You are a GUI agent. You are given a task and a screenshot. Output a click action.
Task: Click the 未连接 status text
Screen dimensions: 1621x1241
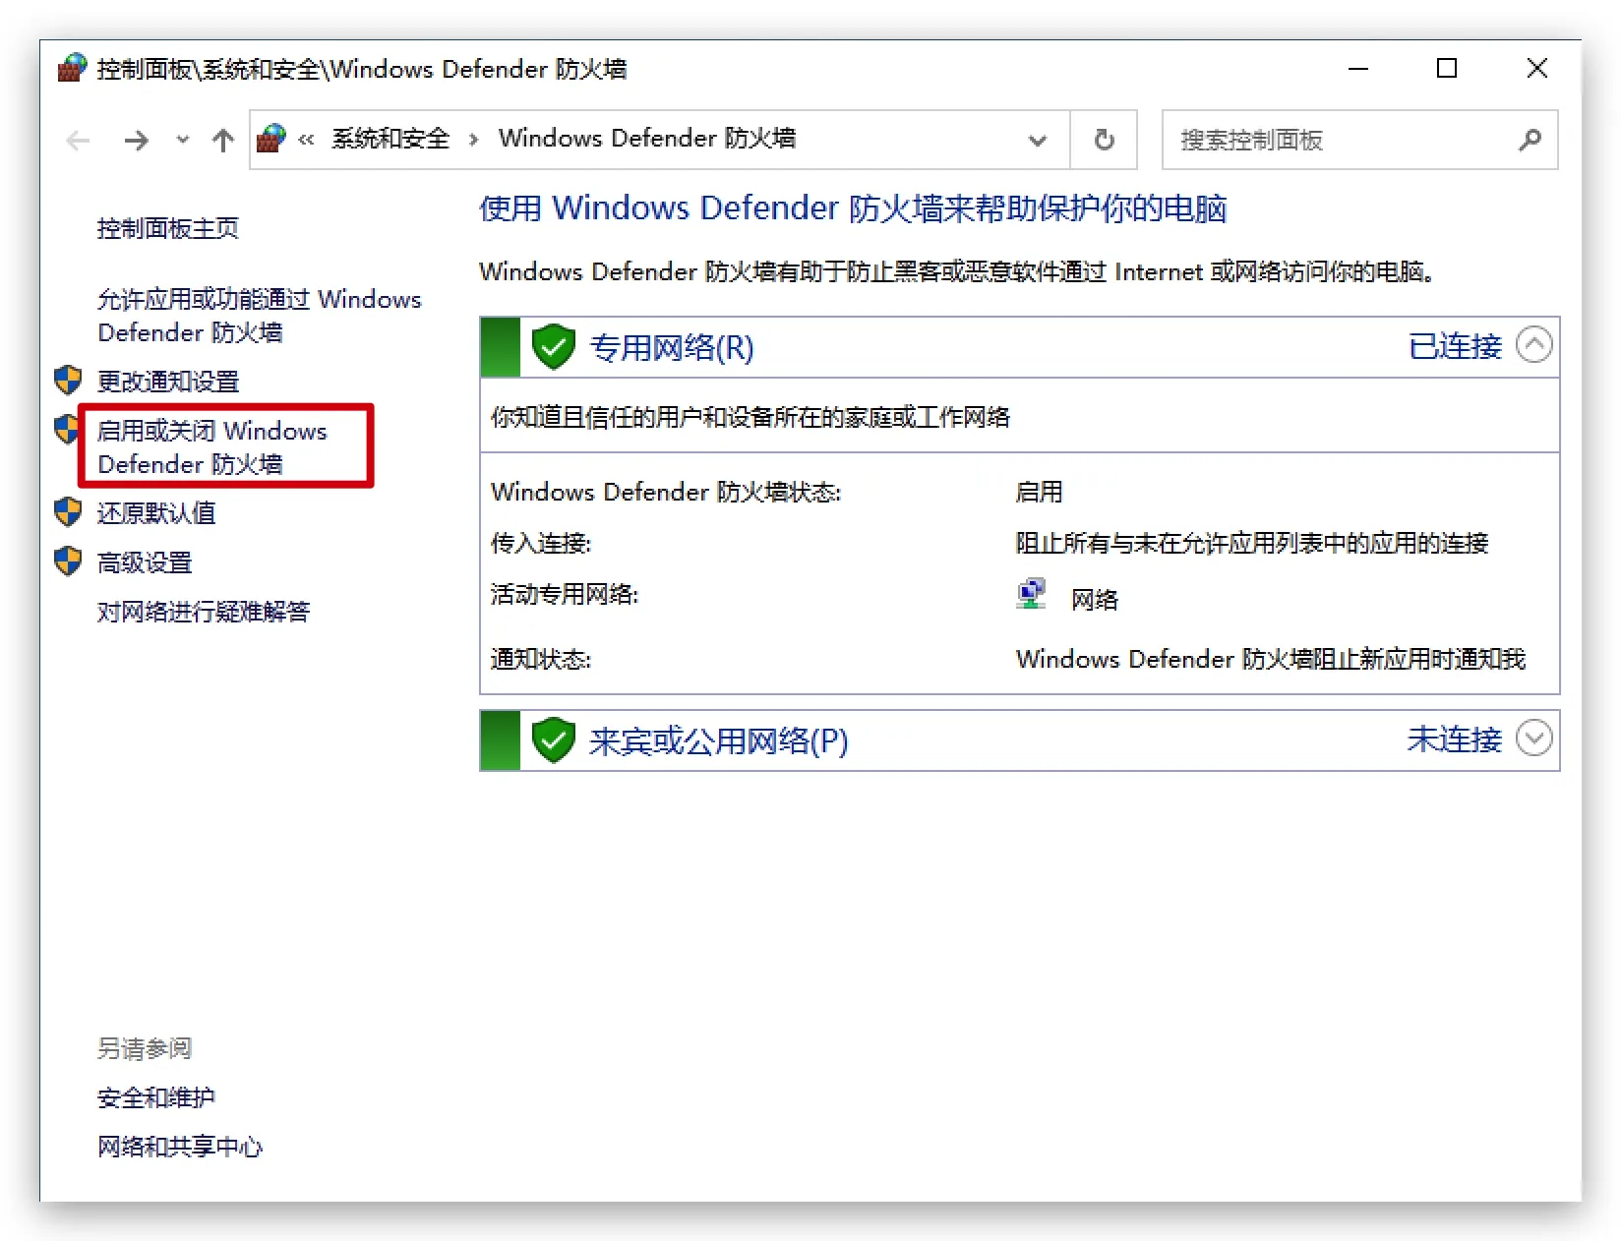pos(1456,739)
